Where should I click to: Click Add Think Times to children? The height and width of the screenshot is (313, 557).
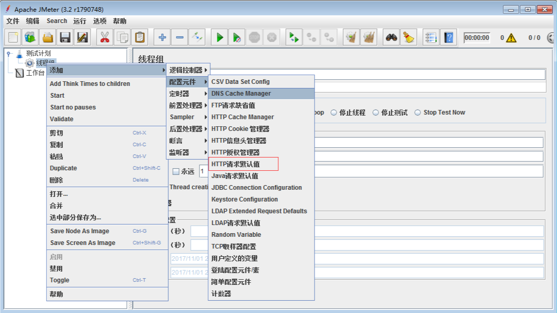click(91, 83)
